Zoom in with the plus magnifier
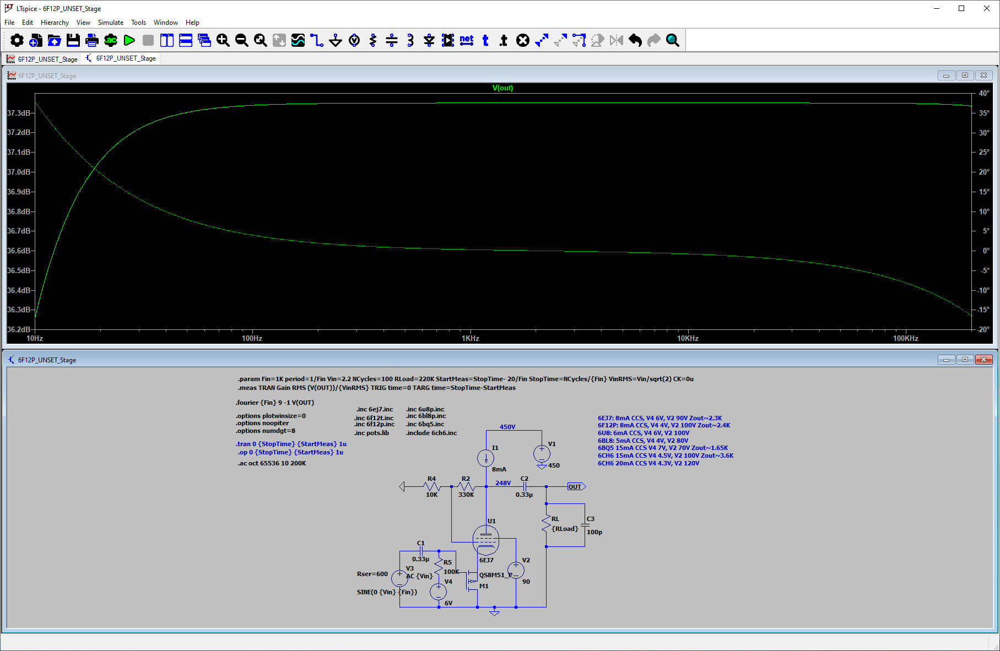Screen dimensions: 1000x651 [x=223, y=40]
